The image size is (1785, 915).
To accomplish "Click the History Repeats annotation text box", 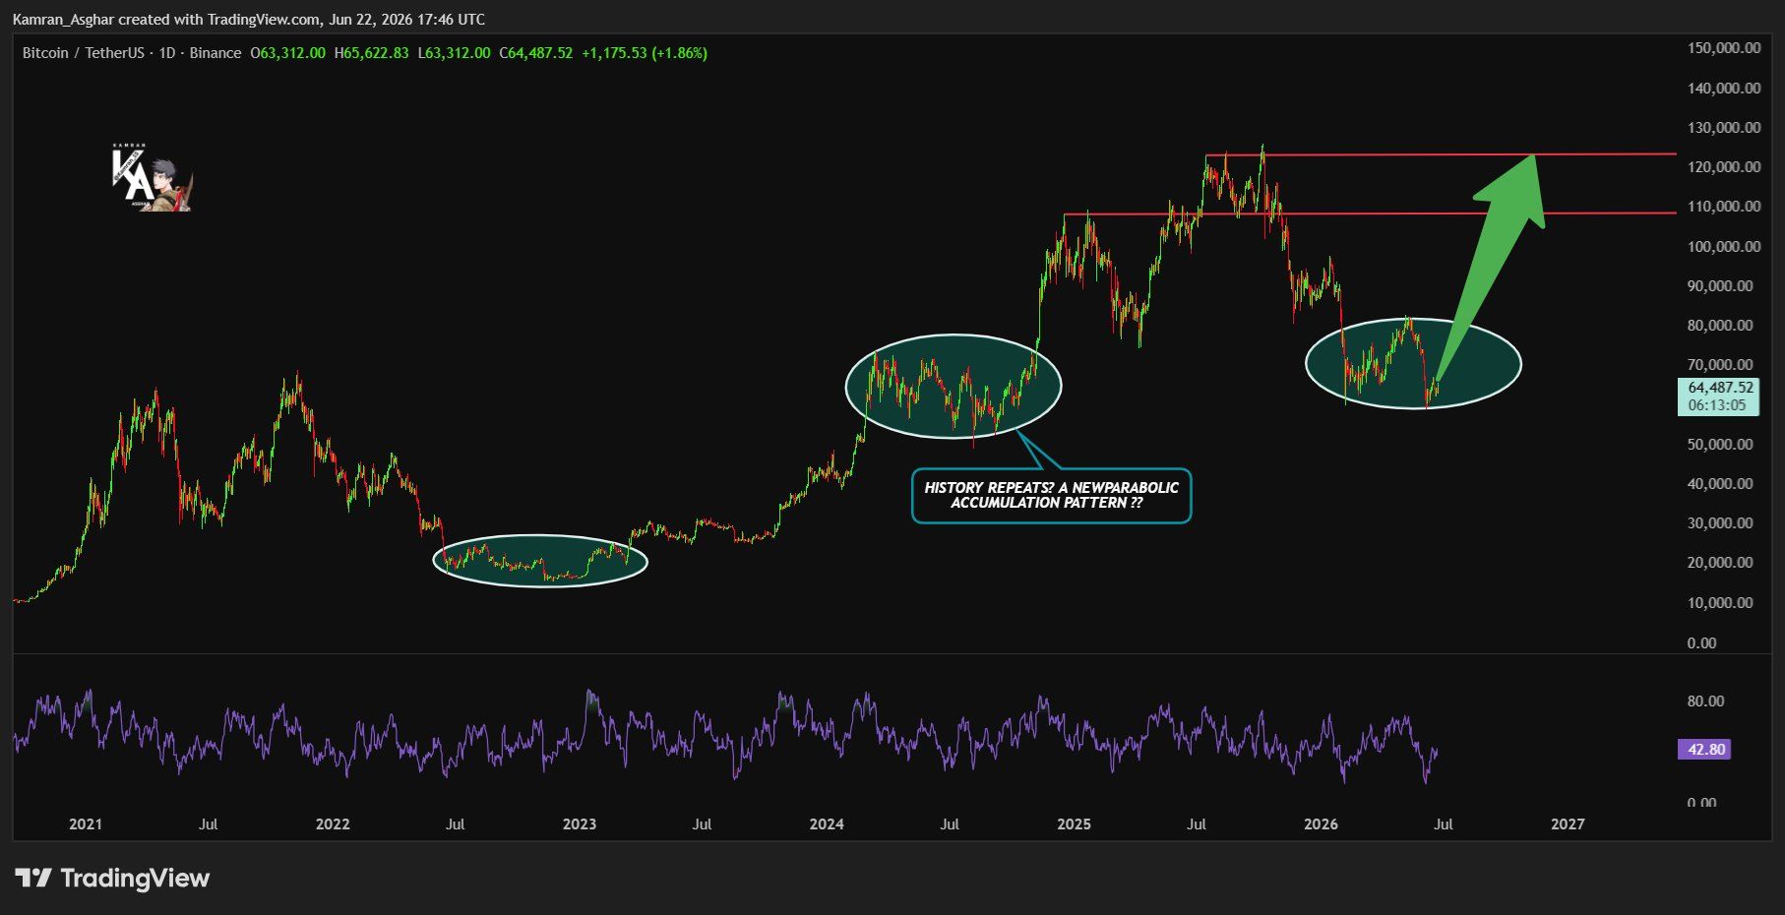I will point(1051,495).
